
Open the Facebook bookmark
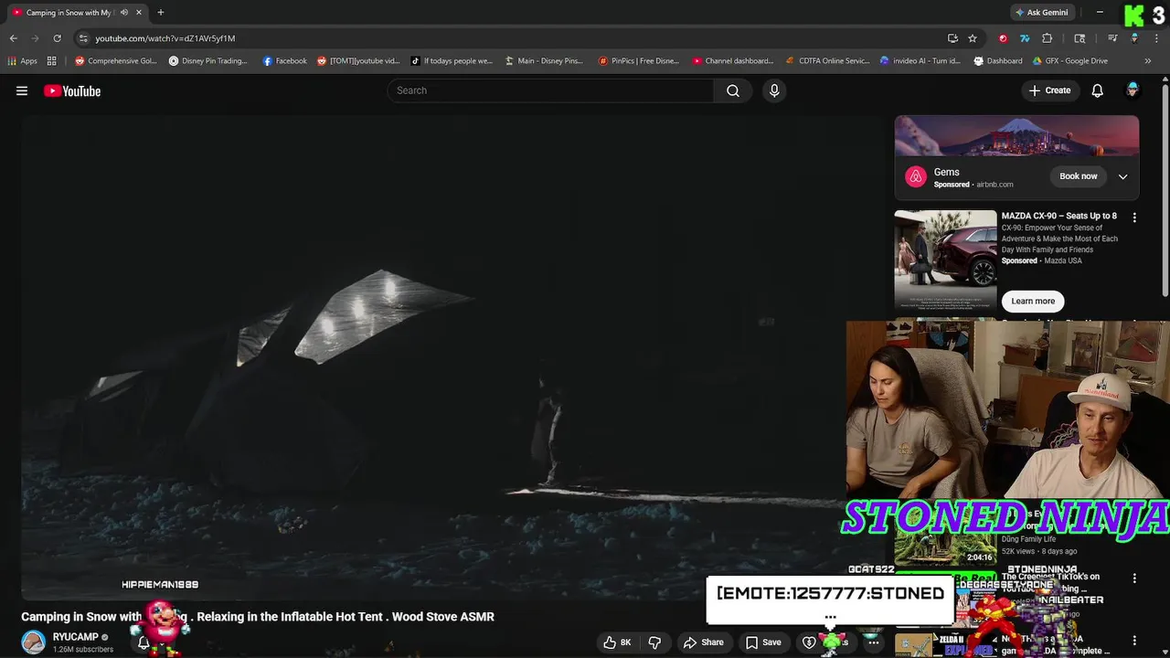(x=284, y=61)
